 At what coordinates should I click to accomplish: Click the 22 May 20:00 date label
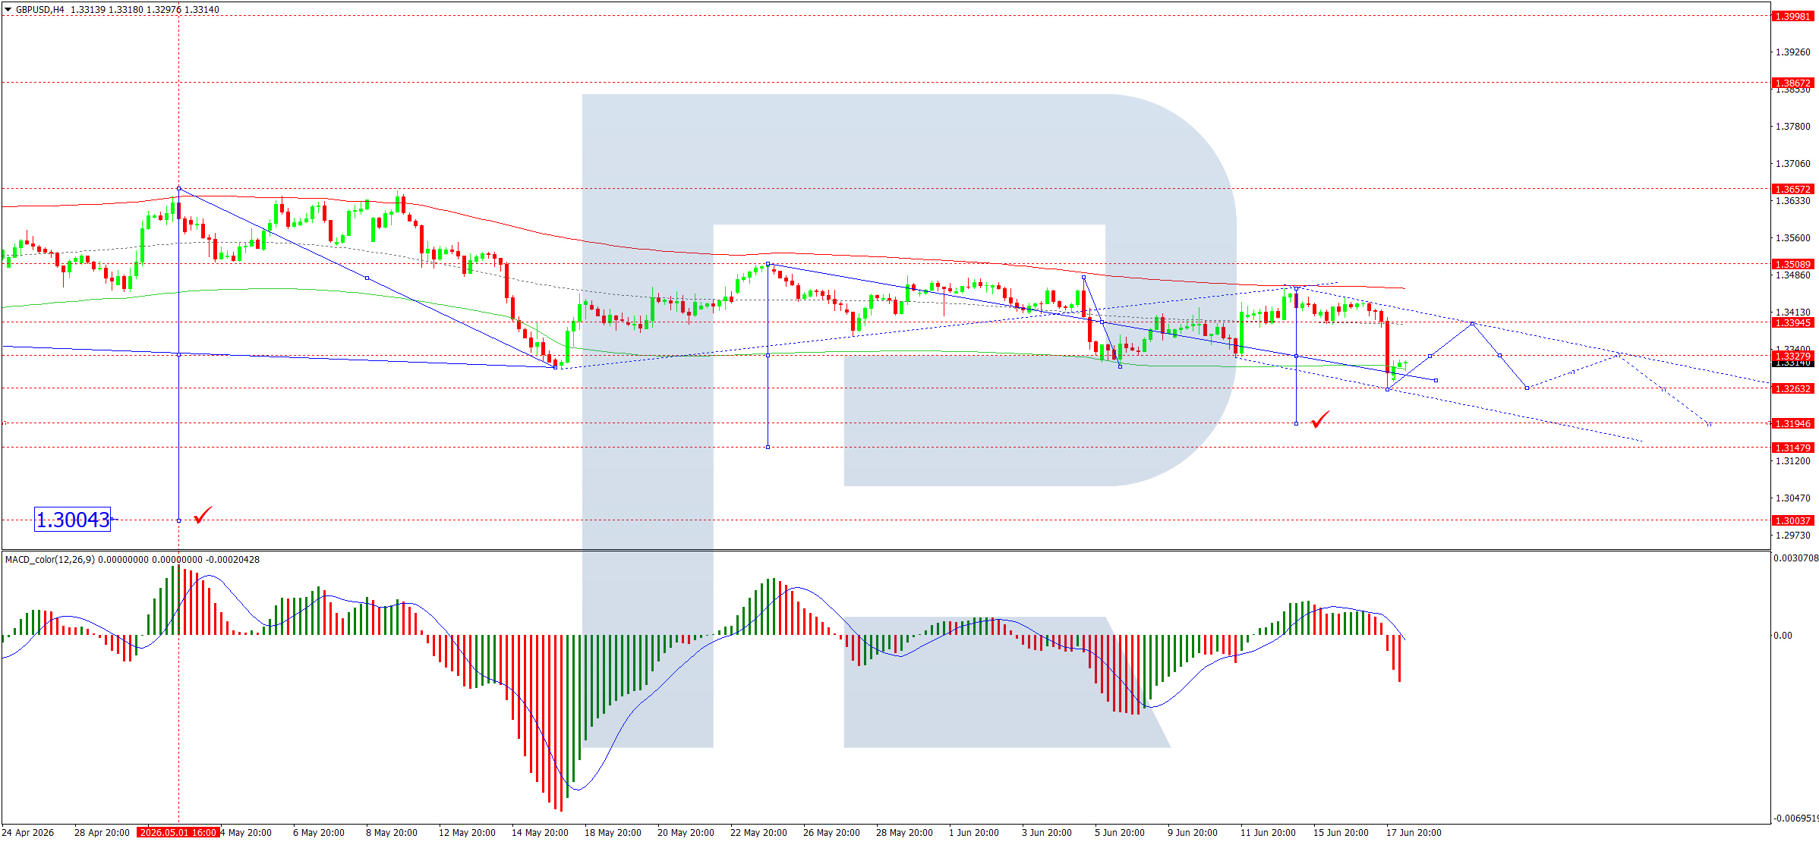758,833
